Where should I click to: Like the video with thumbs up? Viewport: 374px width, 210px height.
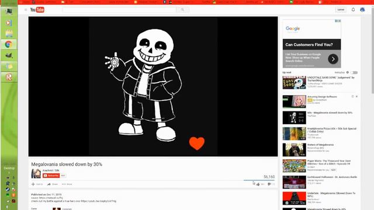coord(258,184)
